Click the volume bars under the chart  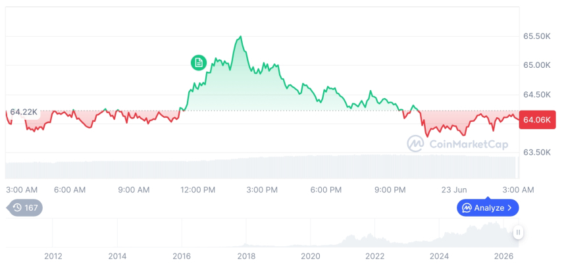pos(261,167)
